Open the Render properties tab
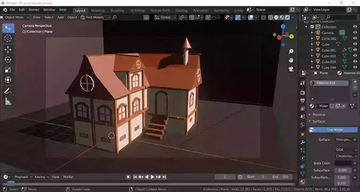 click(x=302, y=92)
